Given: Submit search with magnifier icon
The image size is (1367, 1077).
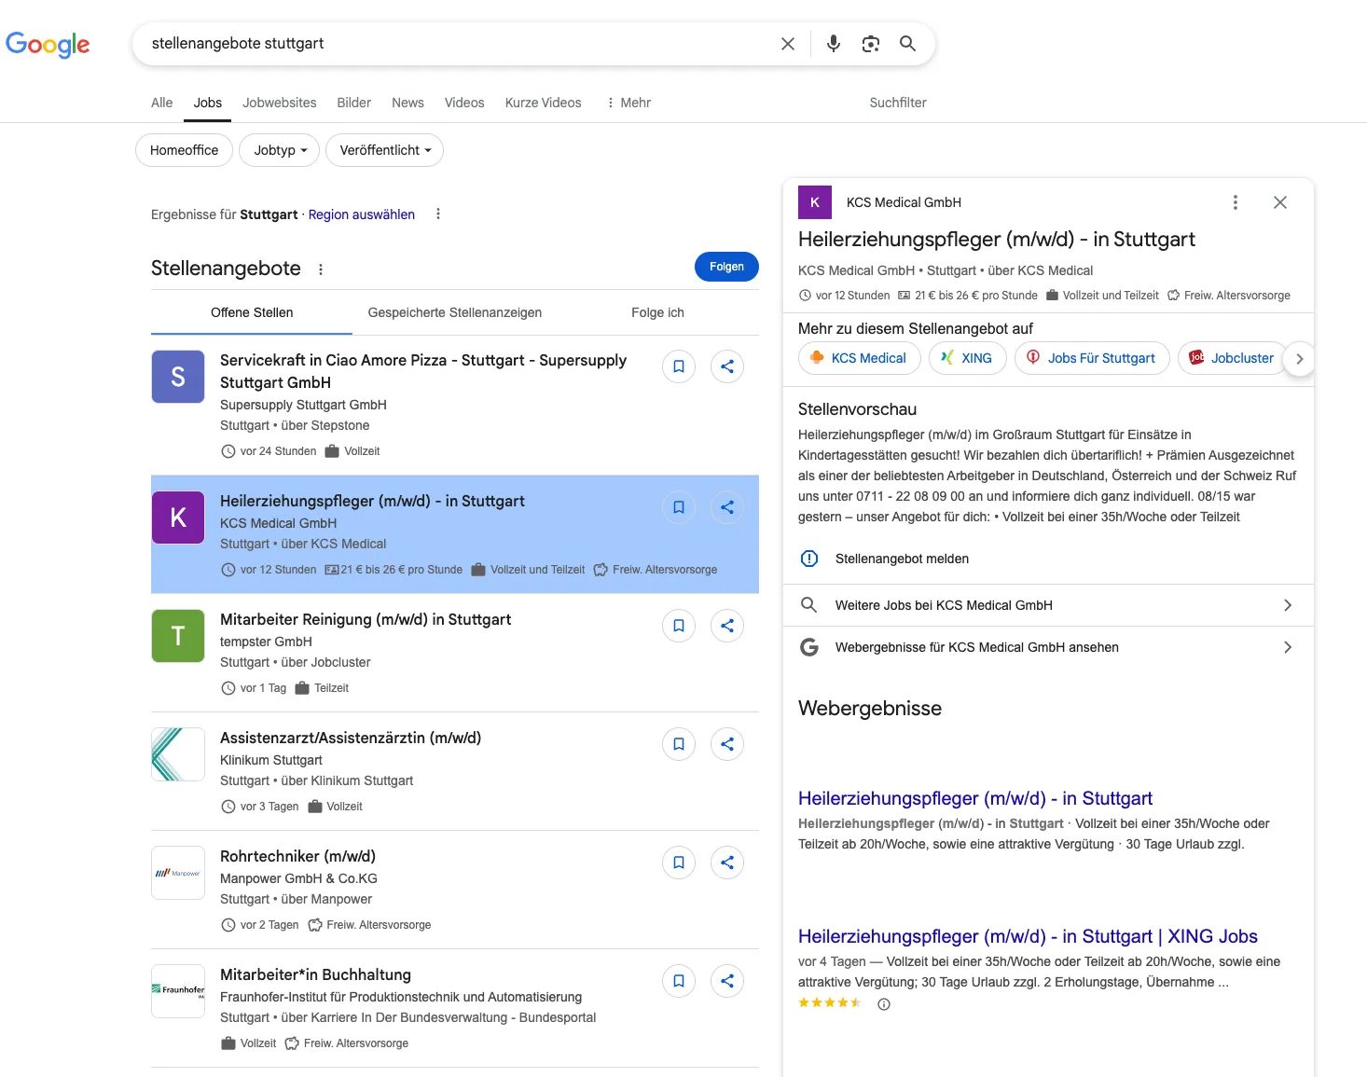Looking at the screenshot, I should [x=907, y=44].
